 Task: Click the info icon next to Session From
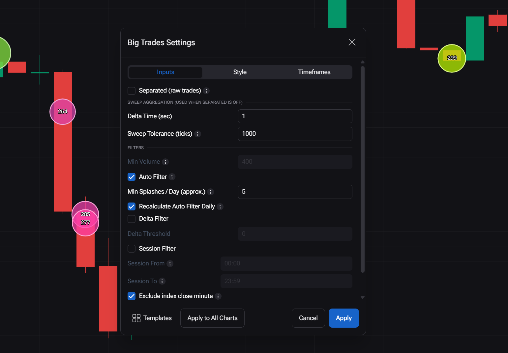coord(170,264)
